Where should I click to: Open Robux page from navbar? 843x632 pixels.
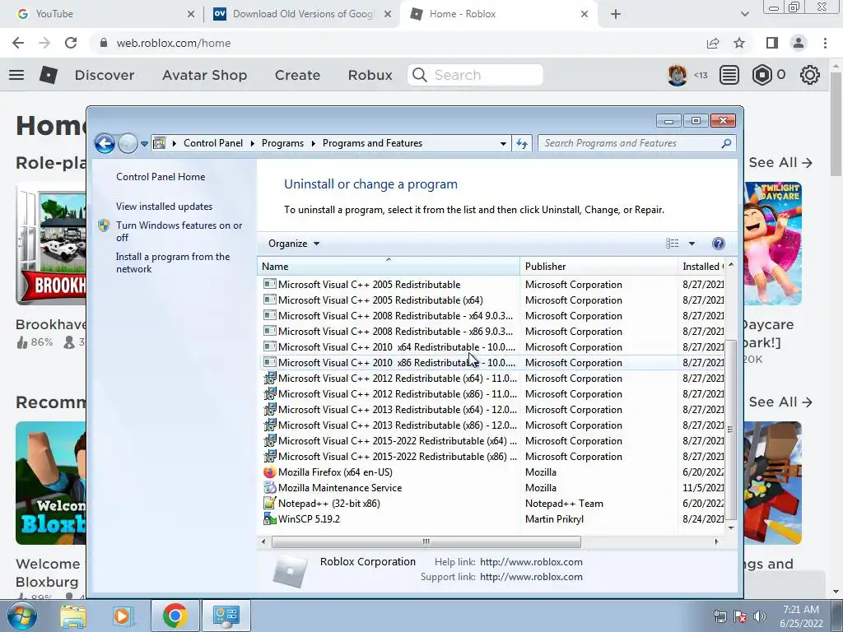[370, 75]
